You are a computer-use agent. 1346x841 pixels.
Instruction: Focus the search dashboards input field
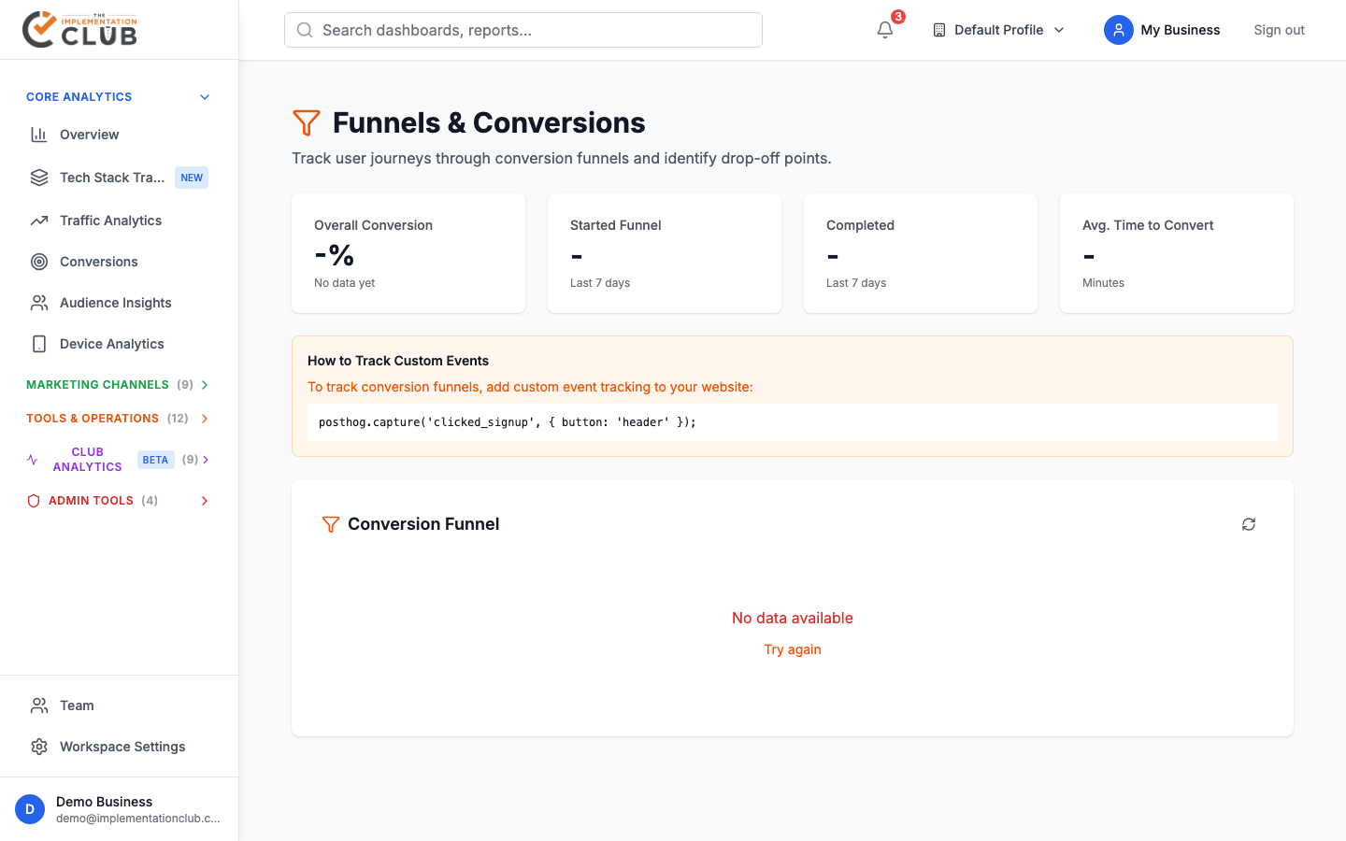pos(523,30)
